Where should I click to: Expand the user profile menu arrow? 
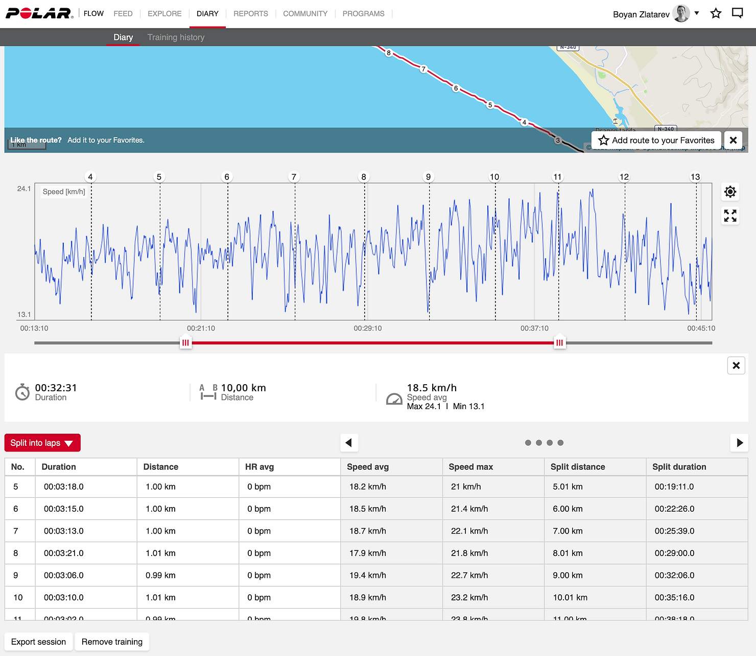(x=697, y=13)
